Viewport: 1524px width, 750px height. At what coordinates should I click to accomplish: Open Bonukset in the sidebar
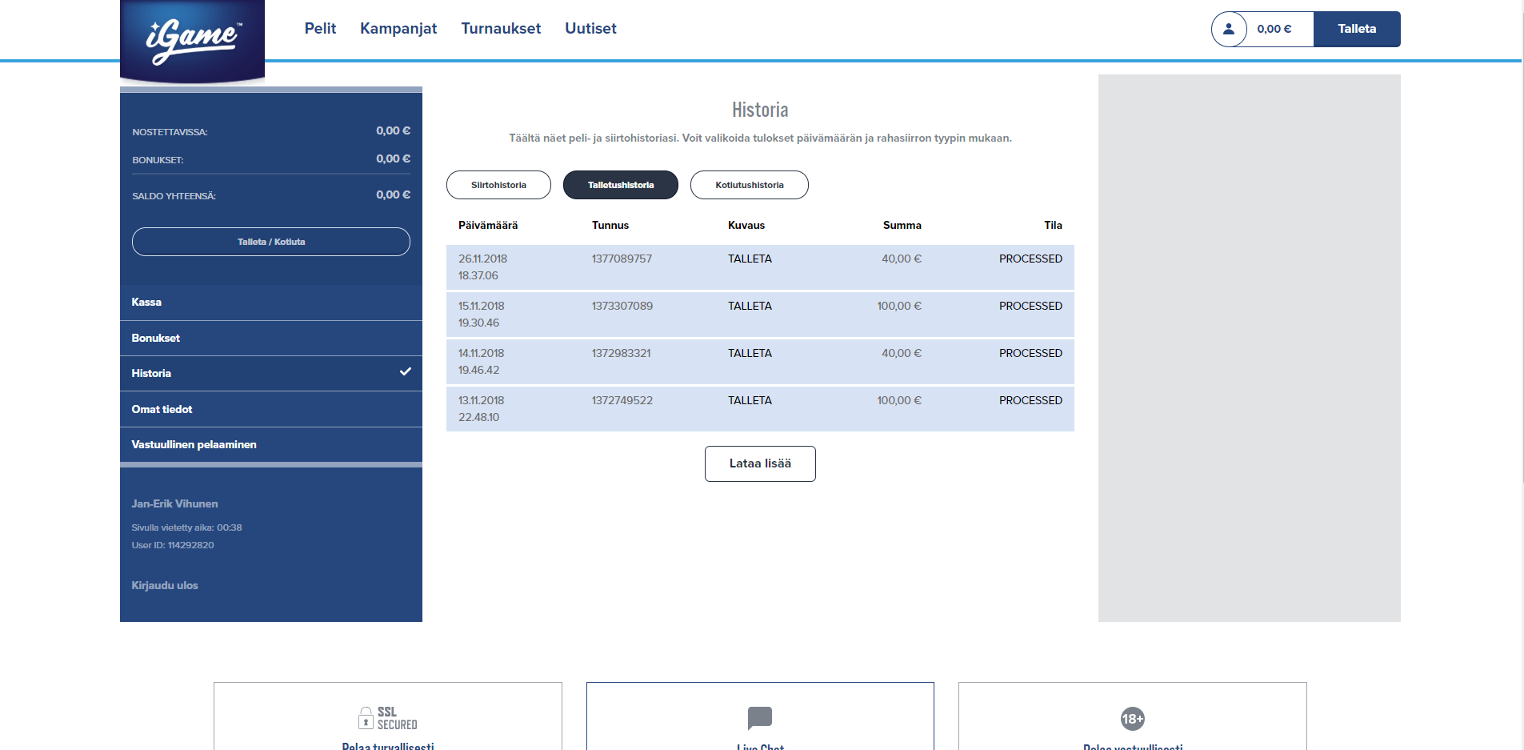click(271, 338)
